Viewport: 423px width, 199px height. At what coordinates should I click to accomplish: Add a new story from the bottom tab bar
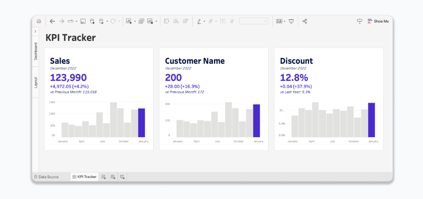coord(122,177)
